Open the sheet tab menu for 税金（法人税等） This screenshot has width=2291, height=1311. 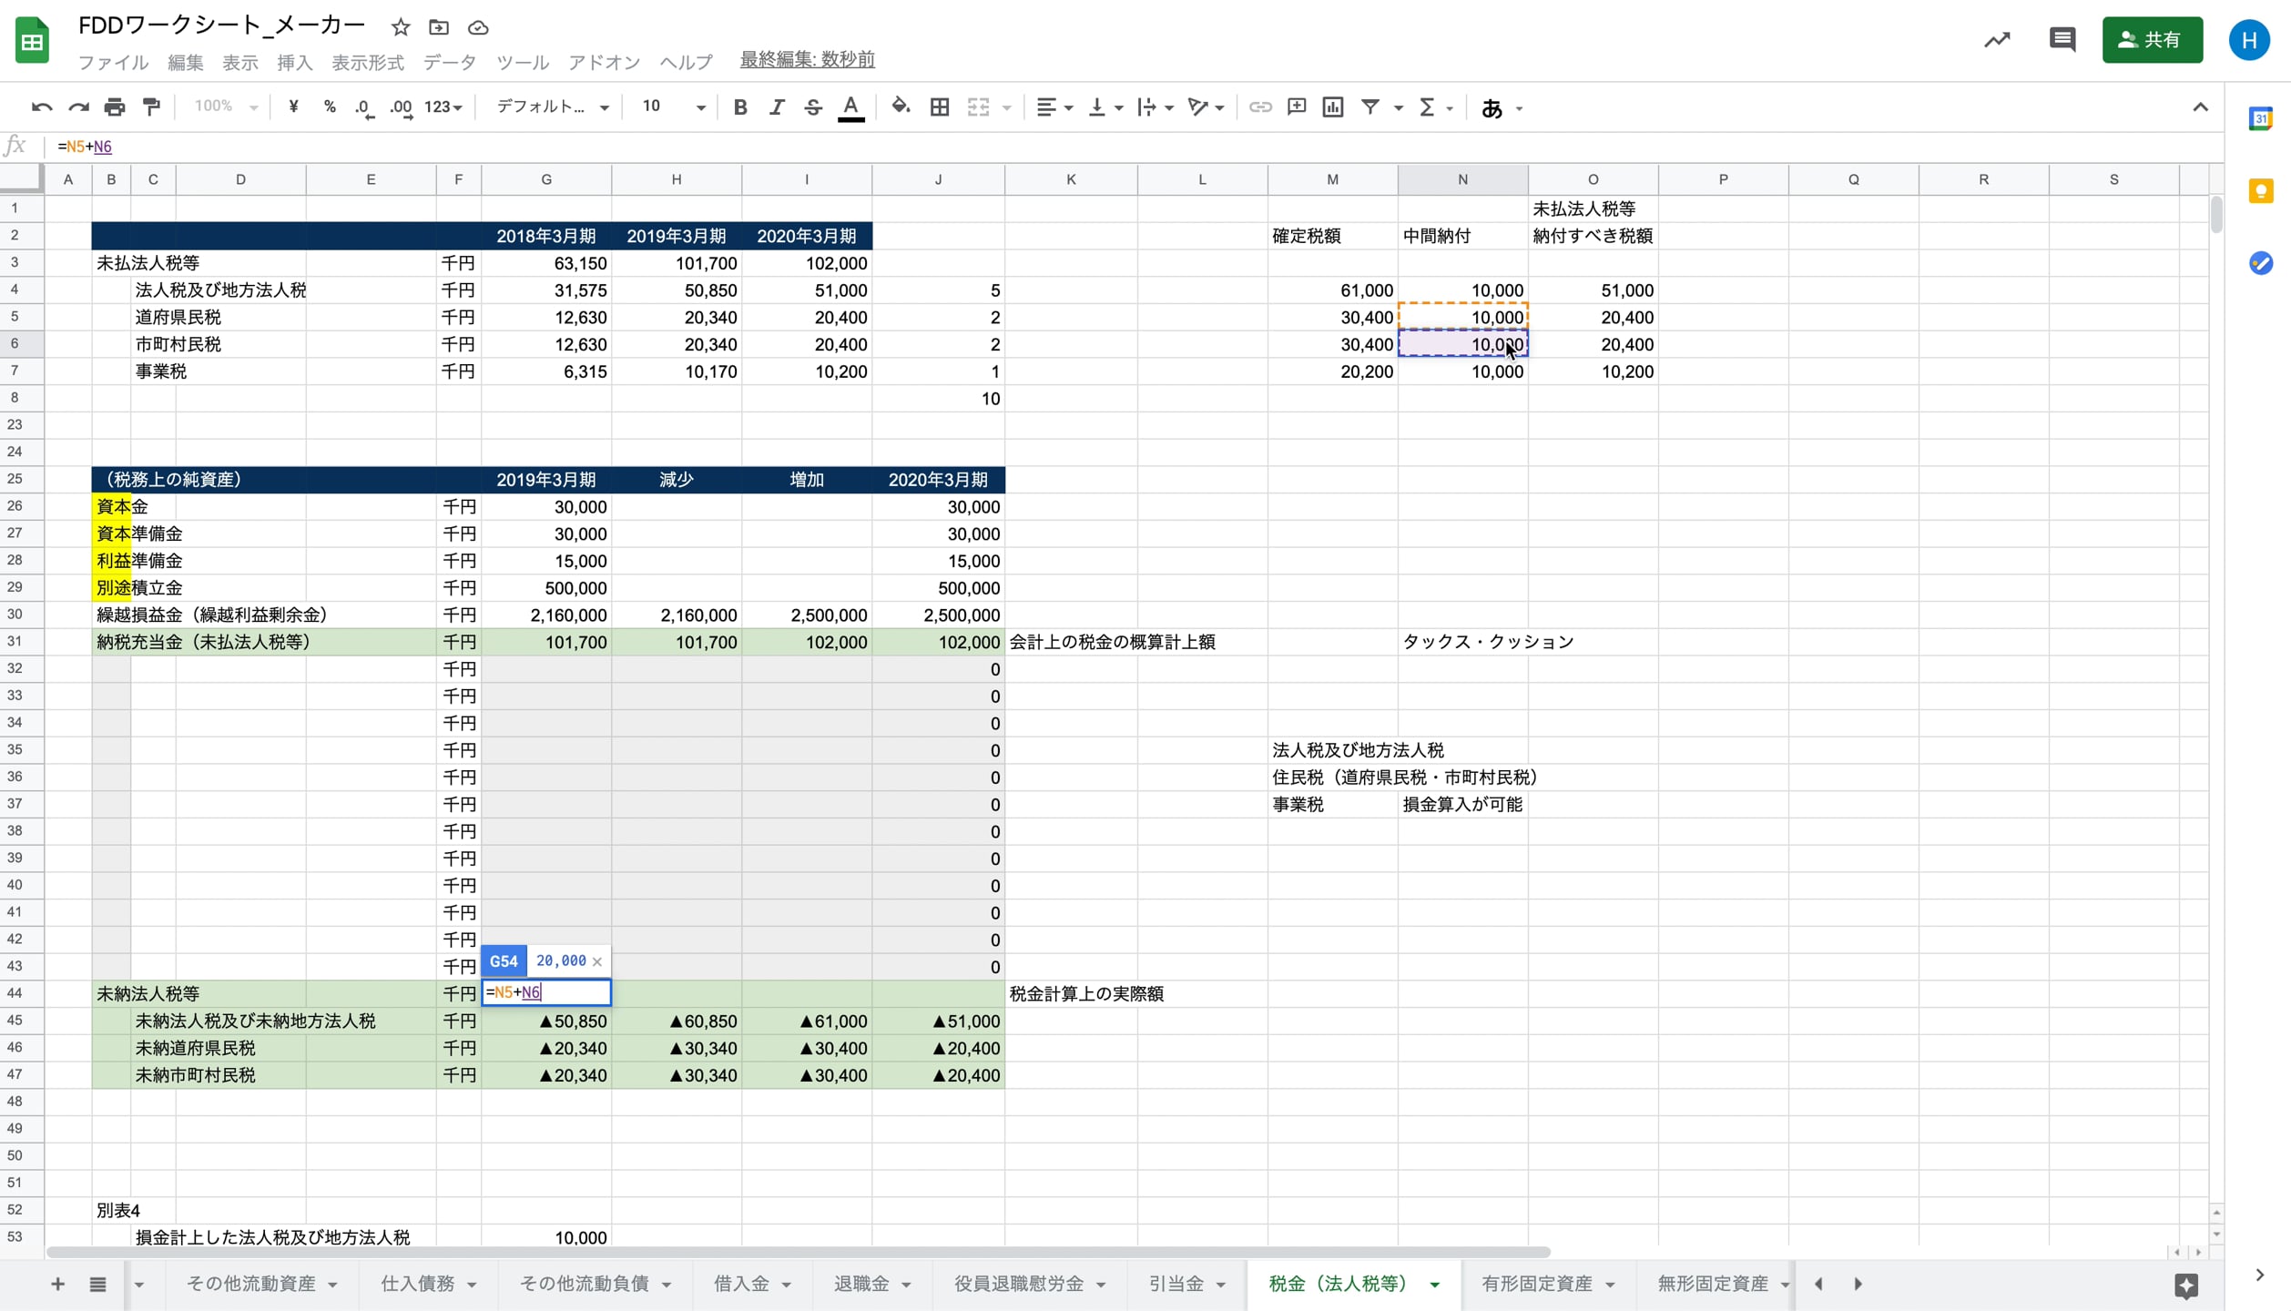(1432, 1285)
